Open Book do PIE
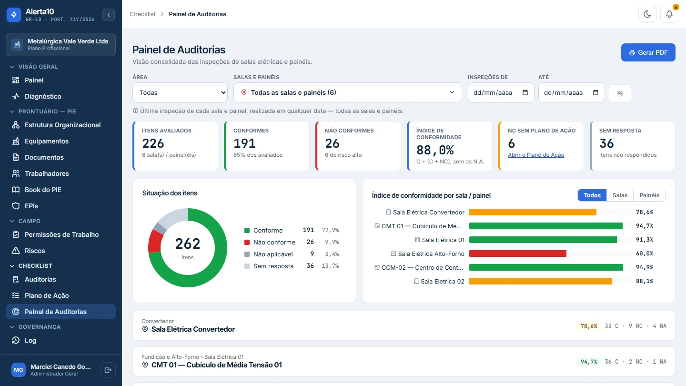 click(x=61, y=190)
